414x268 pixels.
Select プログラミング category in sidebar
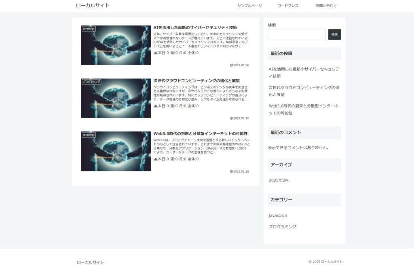click(x=282, y=227)
